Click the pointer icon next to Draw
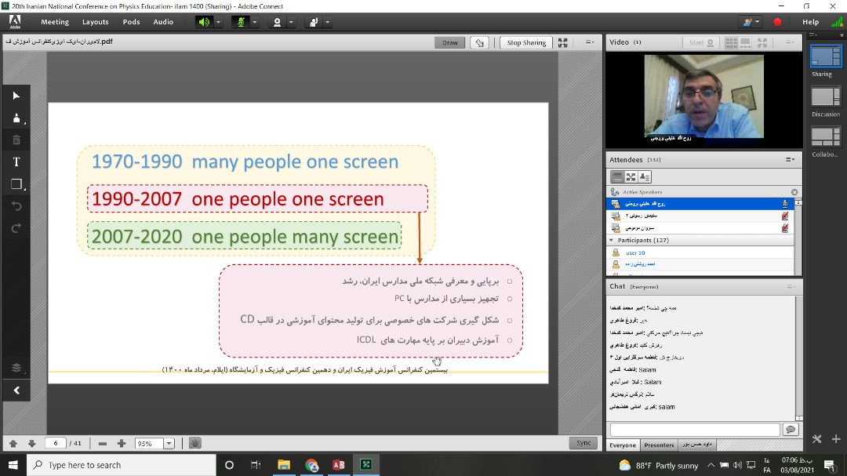The width and height of the screenshot is (847, 476). pyautogui.click(x=480, y=43)
